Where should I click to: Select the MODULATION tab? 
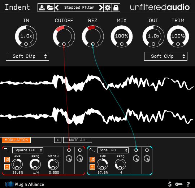16,140
